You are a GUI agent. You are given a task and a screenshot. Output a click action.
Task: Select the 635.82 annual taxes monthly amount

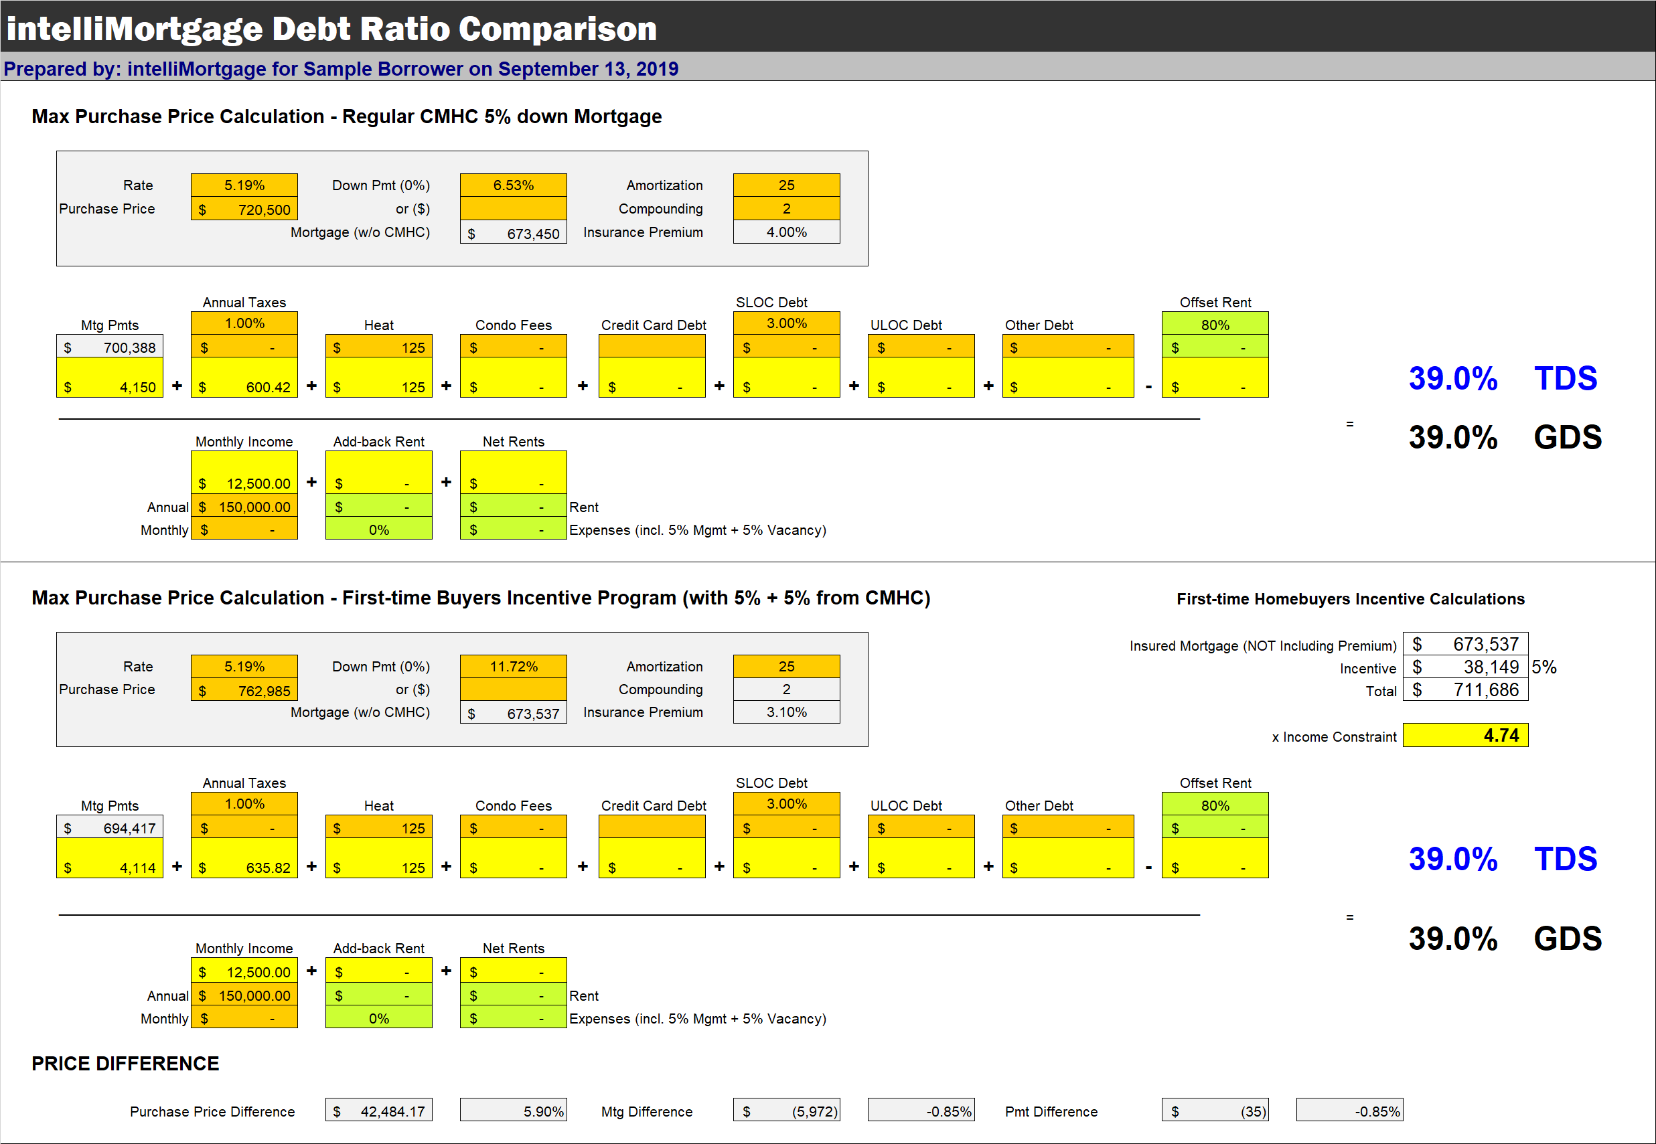[x=244, y=858]
